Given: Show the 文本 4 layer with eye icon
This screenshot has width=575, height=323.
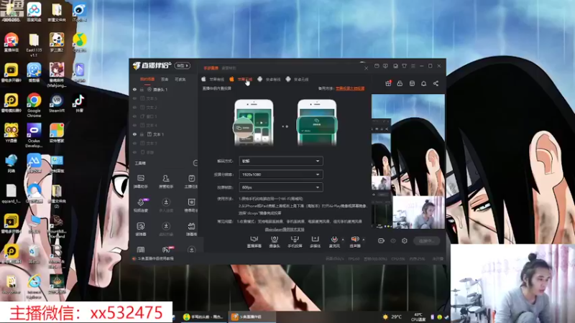Looking at the screenshot, I should (134, 125).
